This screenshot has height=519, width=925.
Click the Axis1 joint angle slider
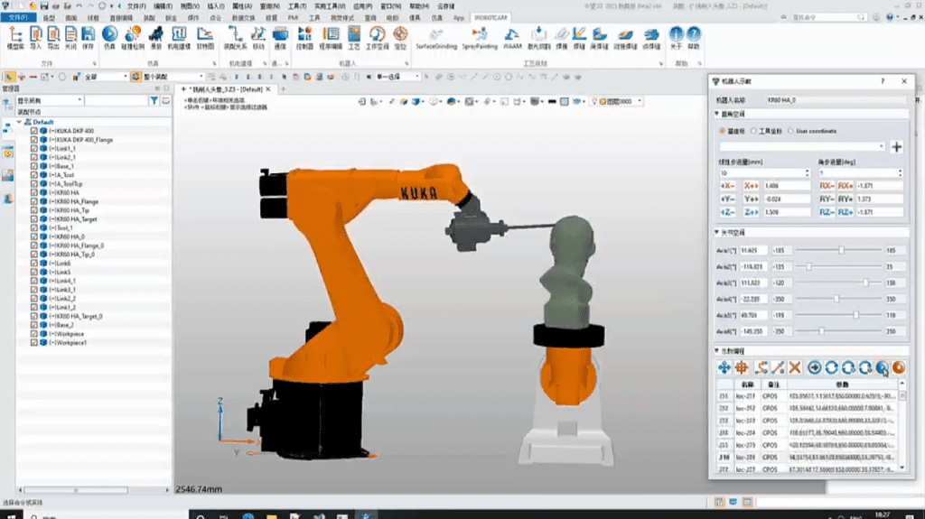[x=842, y=250]
